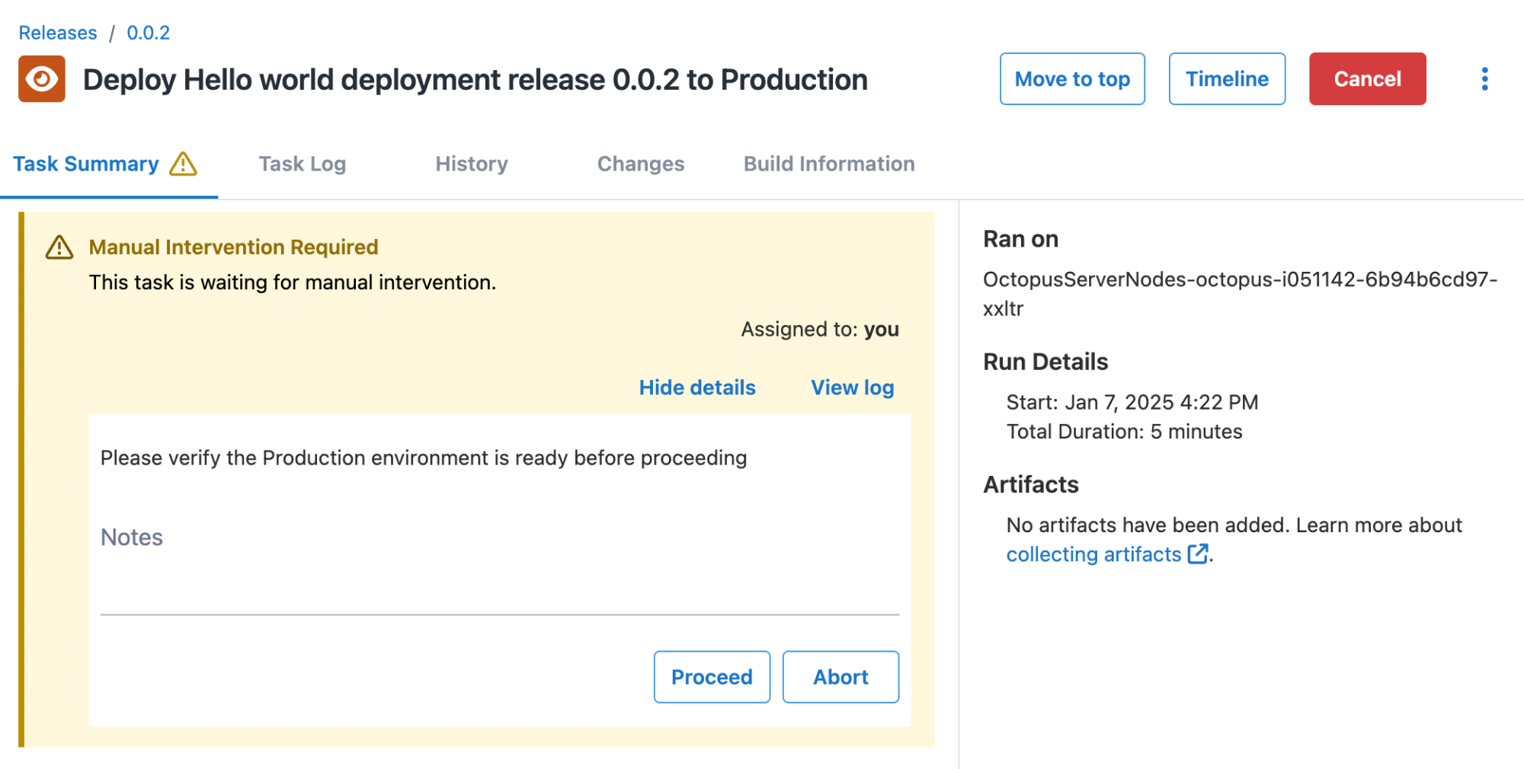Viewport: 1524px width, 769px height.
Task: Collapse intervention with Hide details
Action: coord(697,388)
